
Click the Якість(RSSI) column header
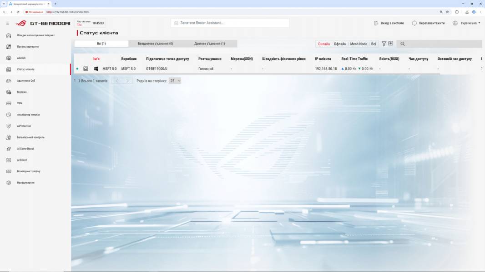(x=389, y=59)
